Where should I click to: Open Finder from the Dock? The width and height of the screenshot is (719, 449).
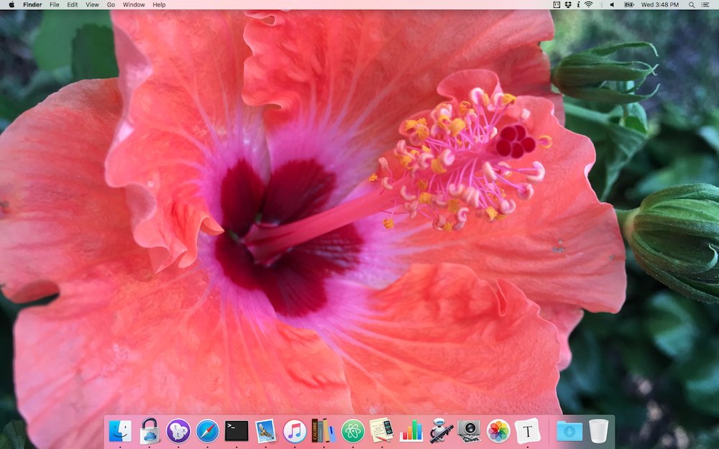(x=120, y=431)
